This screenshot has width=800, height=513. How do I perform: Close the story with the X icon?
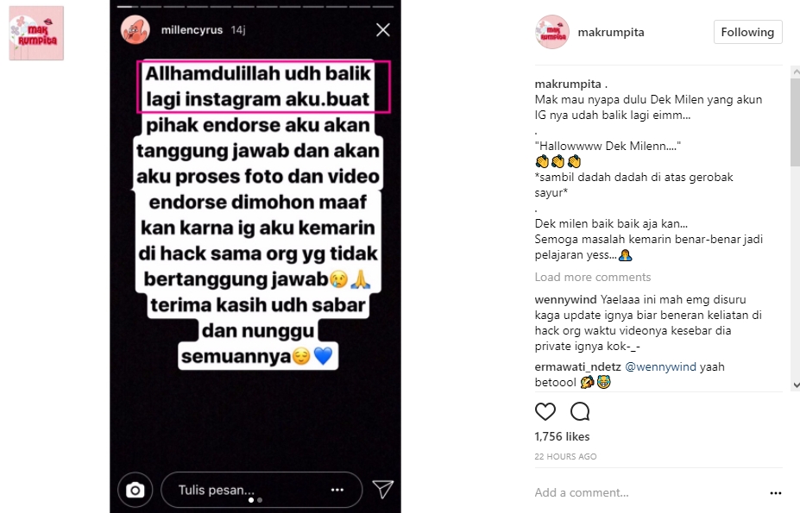(383, 30)
